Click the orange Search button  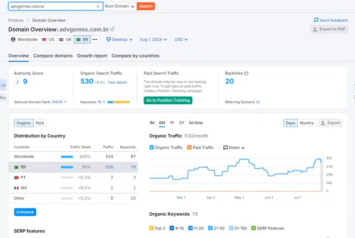click(146, 6)
